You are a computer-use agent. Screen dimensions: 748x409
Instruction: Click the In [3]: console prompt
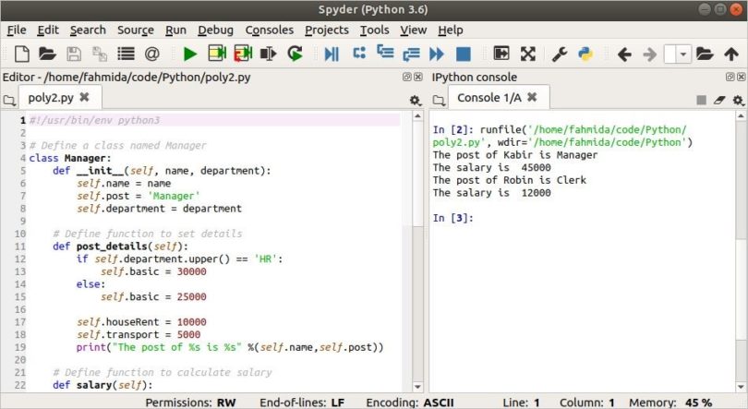[453, 218]
